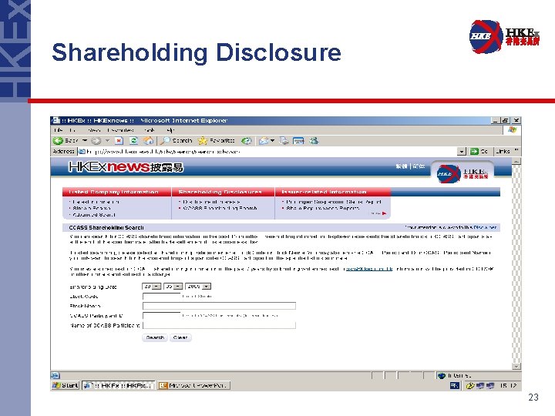Go to the Home page icon
This screenshot has height=416, width=555.
tap(148, 141)
